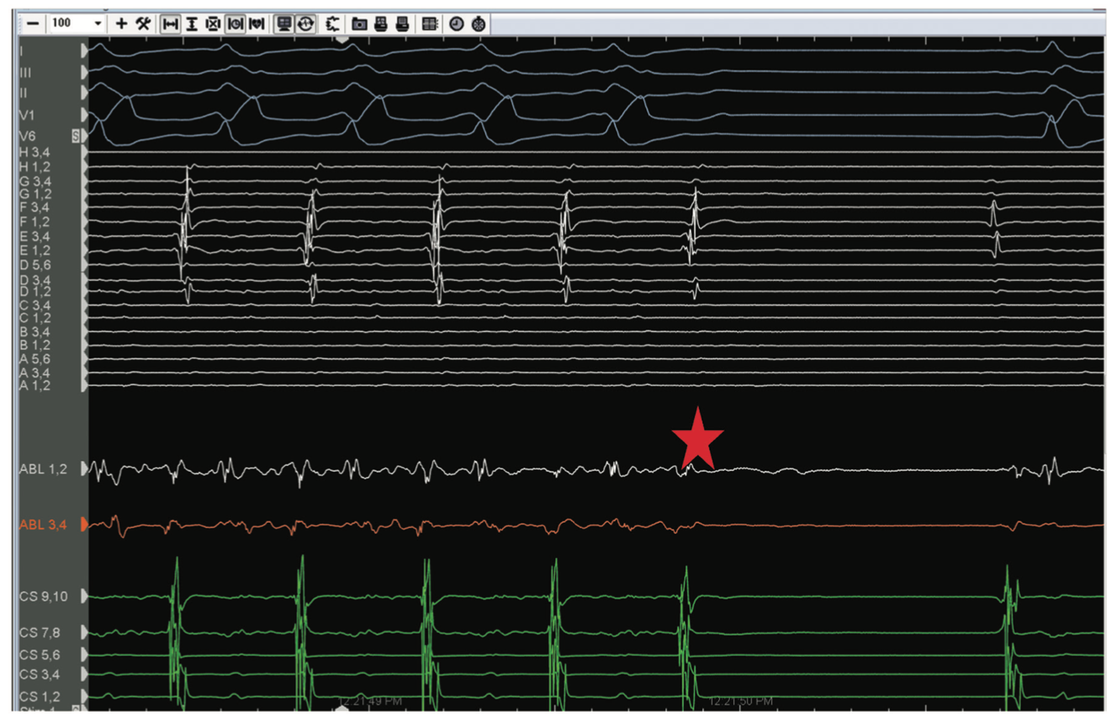This screenshot has width=1112, height=721.
Task: Click the plus zoom-in button in toolbar
Action: [x=122, y=24]
